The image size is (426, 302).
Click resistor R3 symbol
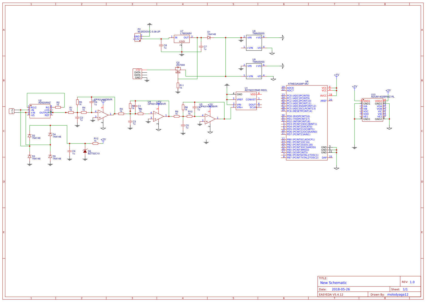pos(121,114)
